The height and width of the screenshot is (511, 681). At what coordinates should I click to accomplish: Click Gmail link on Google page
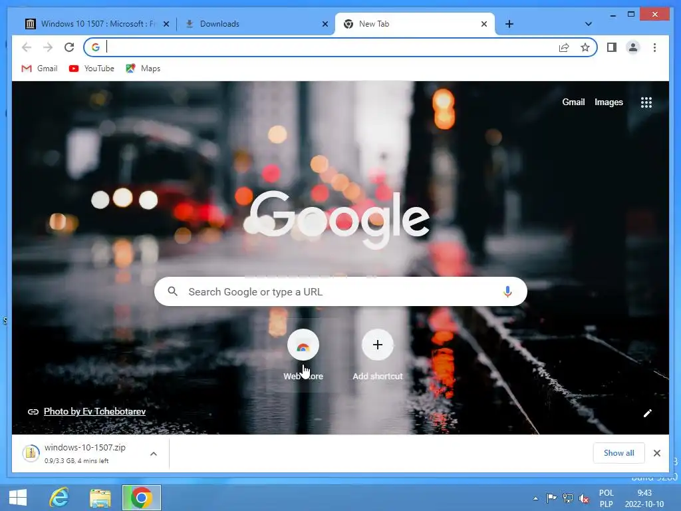click(x=573, y=102)
